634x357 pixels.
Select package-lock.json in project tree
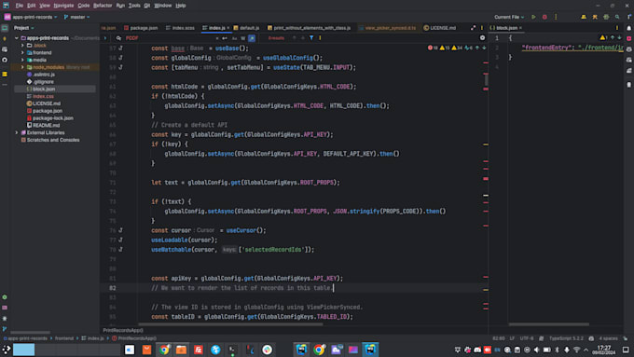tap(49, 118)
